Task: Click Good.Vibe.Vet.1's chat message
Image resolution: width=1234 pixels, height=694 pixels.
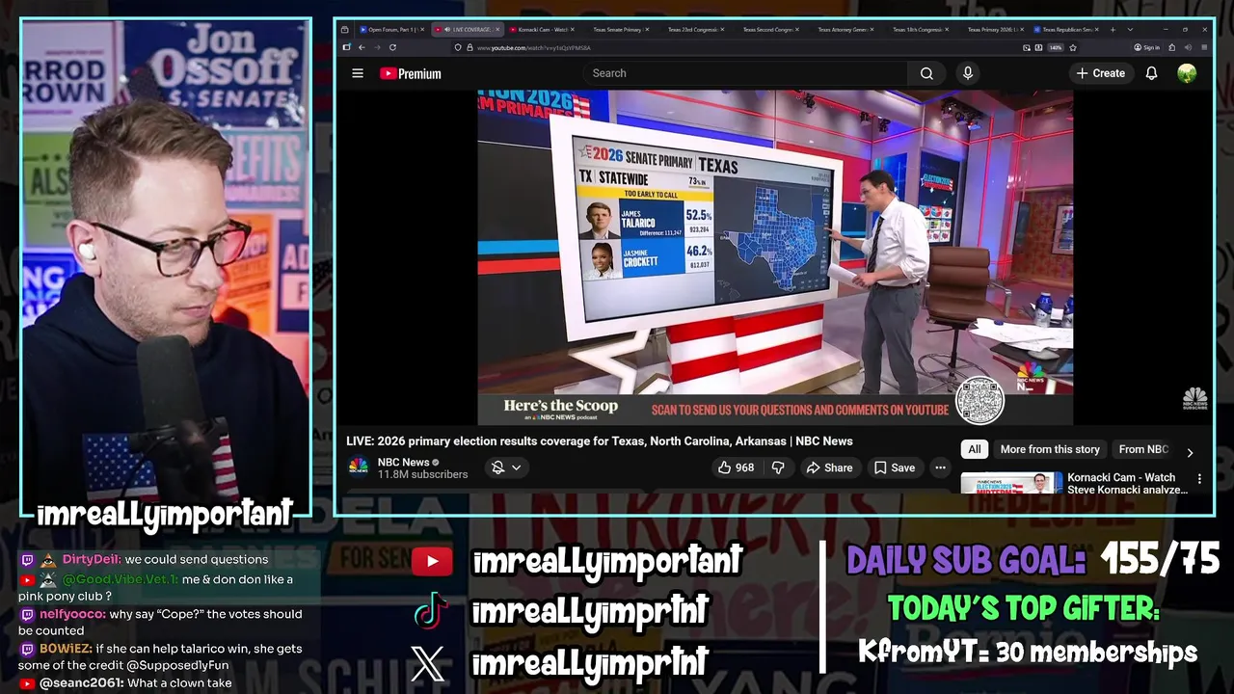Action: 155,587
